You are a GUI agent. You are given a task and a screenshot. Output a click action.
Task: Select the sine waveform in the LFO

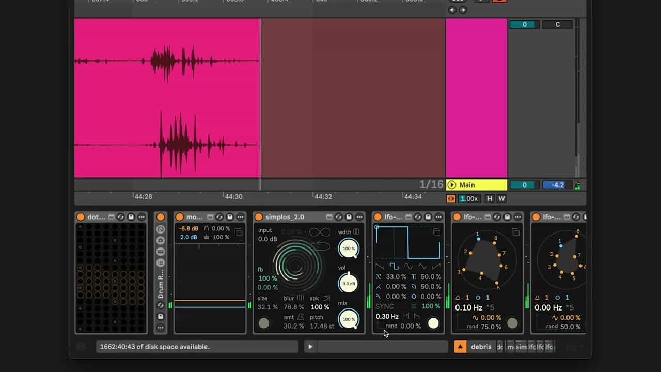[x=408, y=267]
